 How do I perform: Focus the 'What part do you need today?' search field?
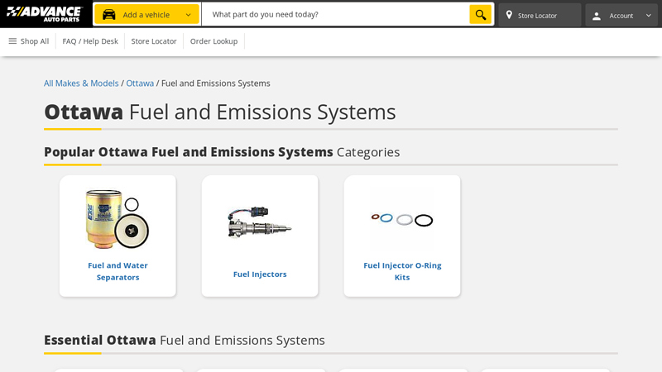tap(336, 14)
